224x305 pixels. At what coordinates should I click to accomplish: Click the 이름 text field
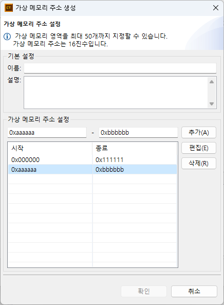120,68
